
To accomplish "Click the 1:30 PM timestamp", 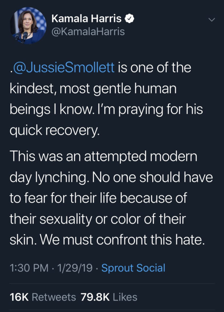I will point(29,268).
